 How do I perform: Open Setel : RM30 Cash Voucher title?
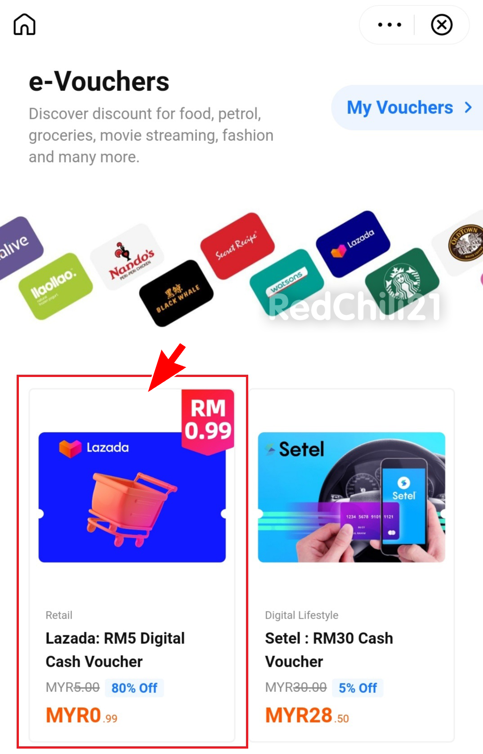click(329, 650)
